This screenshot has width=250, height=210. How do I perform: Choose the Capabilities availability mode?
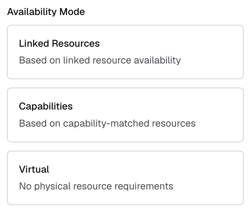pyautogui.click(x=125, y=115)
